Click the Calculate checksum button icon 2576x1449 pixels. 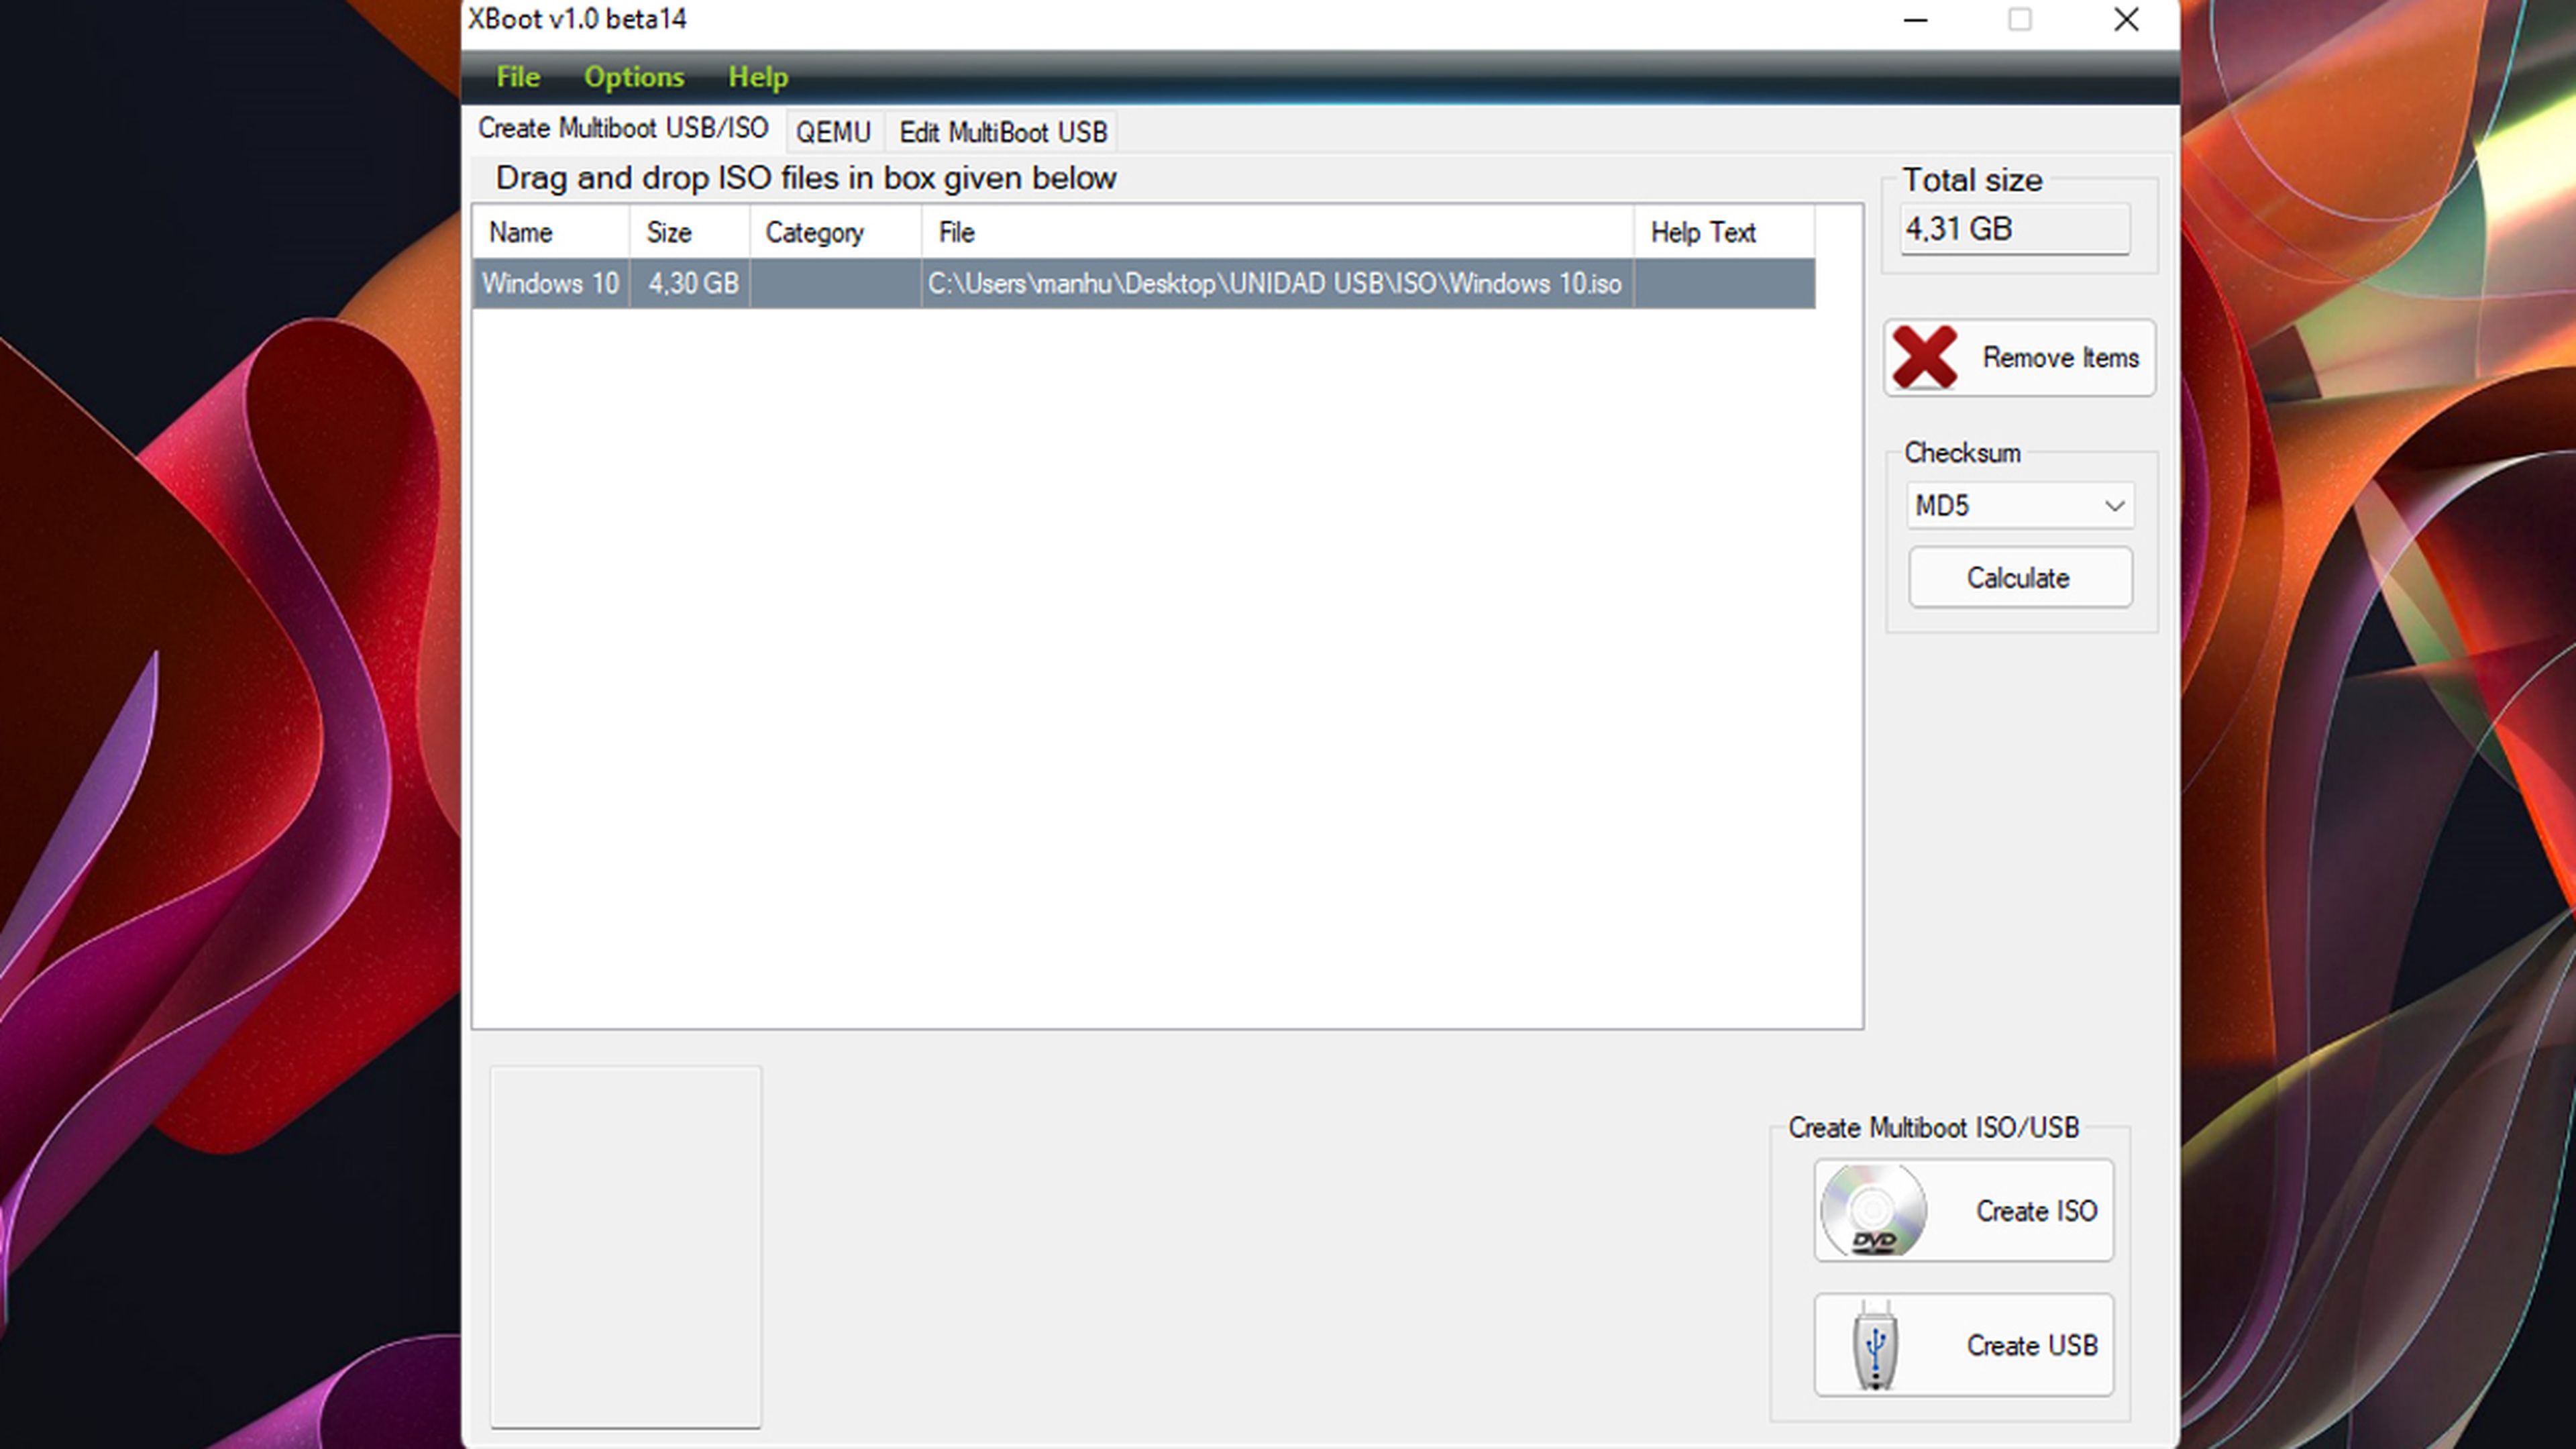tap(2017, 577)
